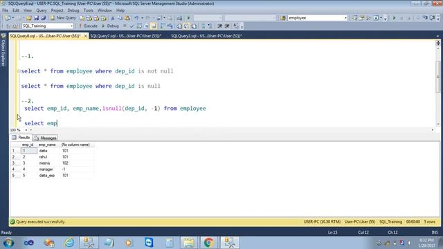The width and height of the screenshot is (443, 249).
Task: Toggle IntelliSense Enabled
Action: coord(154,26)
